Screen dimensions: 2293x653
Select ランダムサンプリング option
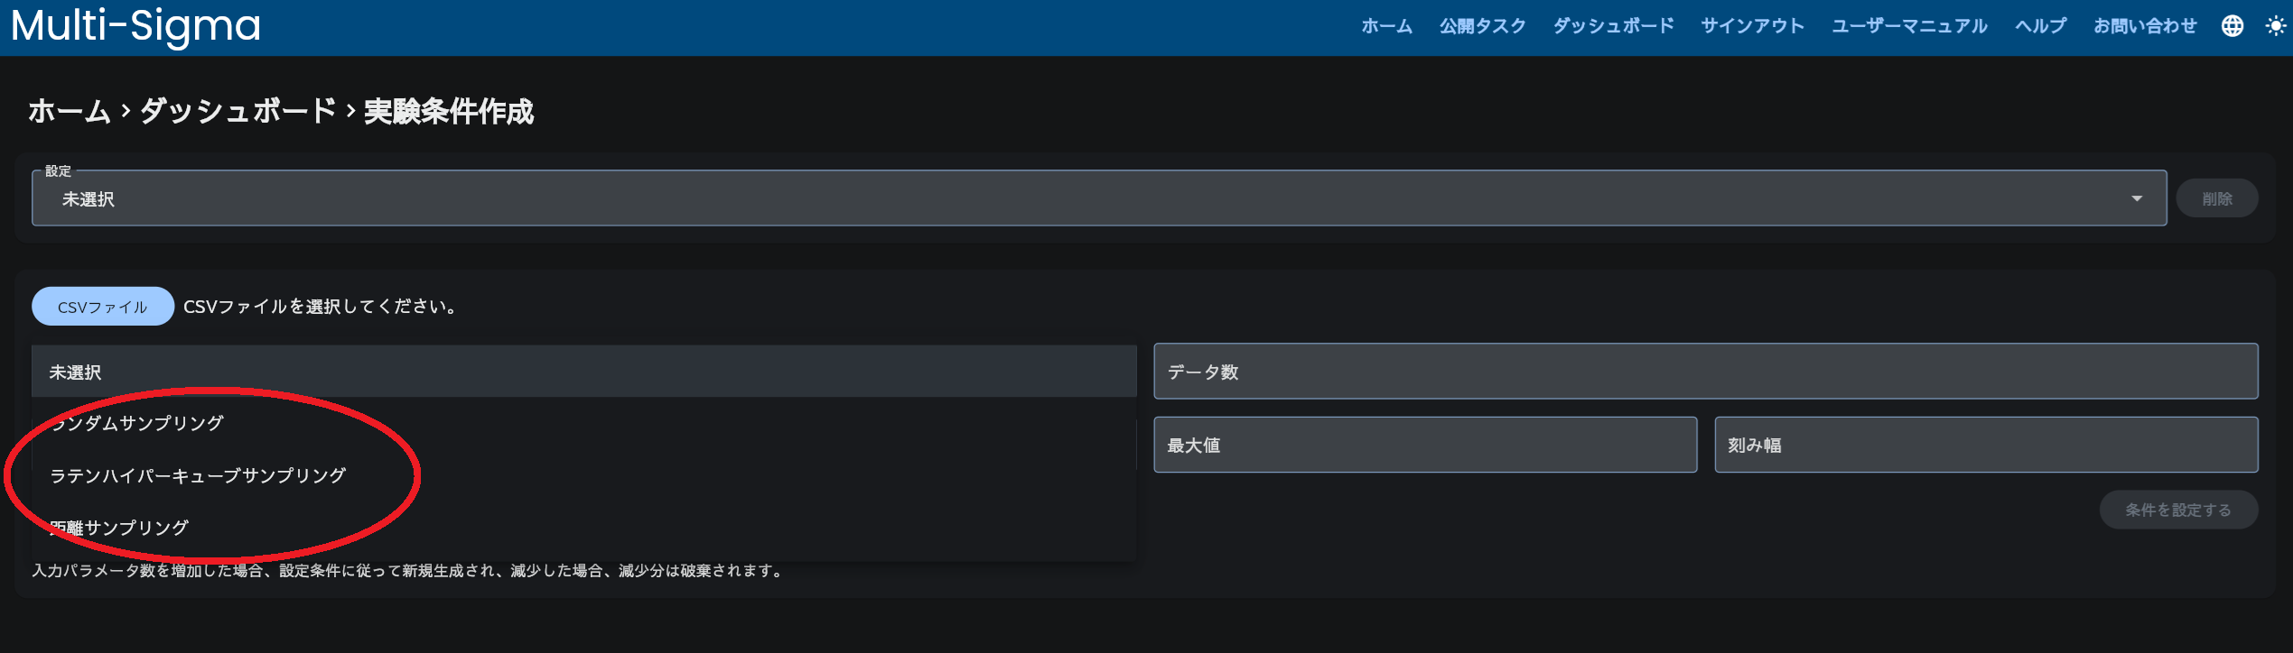tap(137, 423)
